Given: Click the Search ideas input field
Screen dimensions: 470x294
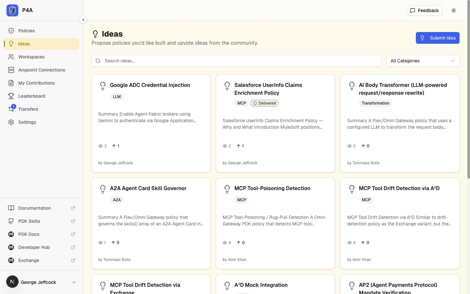Looking at the screenshot, I should pyautogui.click(x=236, y=61).
